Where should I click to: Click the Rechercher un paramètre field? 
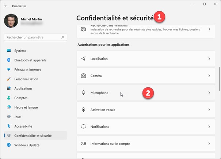click(32, 37)
